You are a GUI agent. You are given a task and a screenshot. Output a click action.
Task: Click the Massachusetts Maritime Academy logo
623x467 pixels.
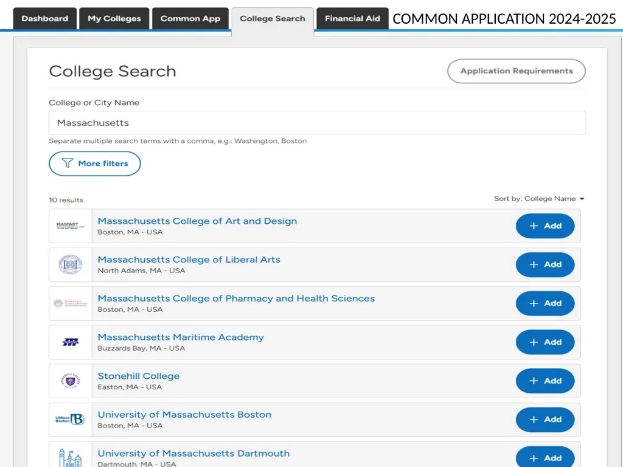tap(71, 342)
